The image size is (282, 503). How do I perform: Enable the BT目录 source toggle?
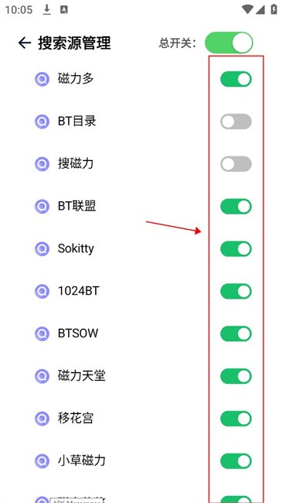236,121
